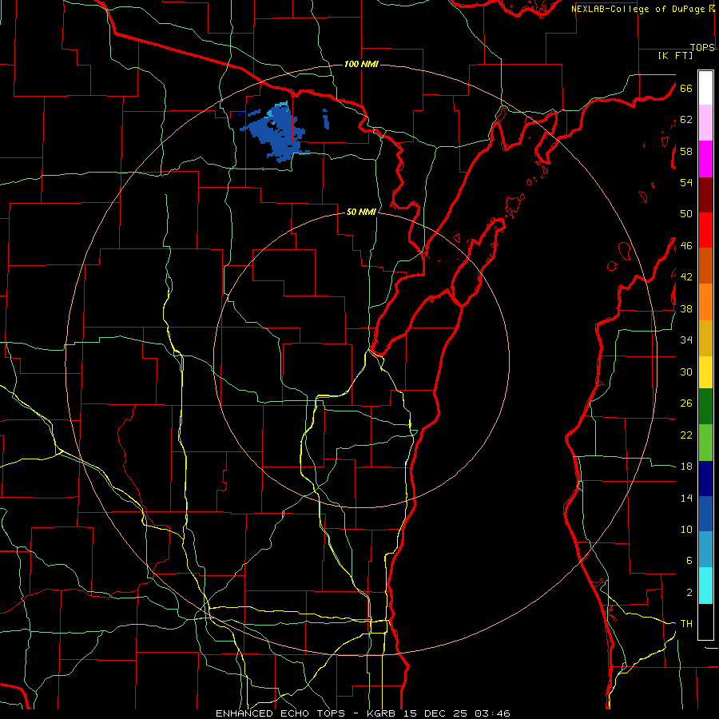Image resolution: width=719 pixels, height=719 pixels.
Task: Select the light pink legend color band
Action: (x=705, y=122)
